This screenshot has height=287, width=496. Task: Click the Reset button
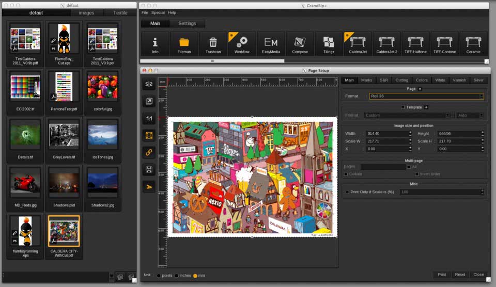click(x=460, y=275)
